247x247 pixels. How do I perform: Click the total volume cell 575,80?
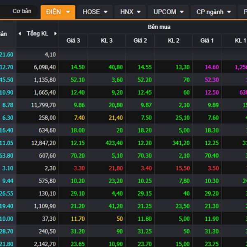47,181
